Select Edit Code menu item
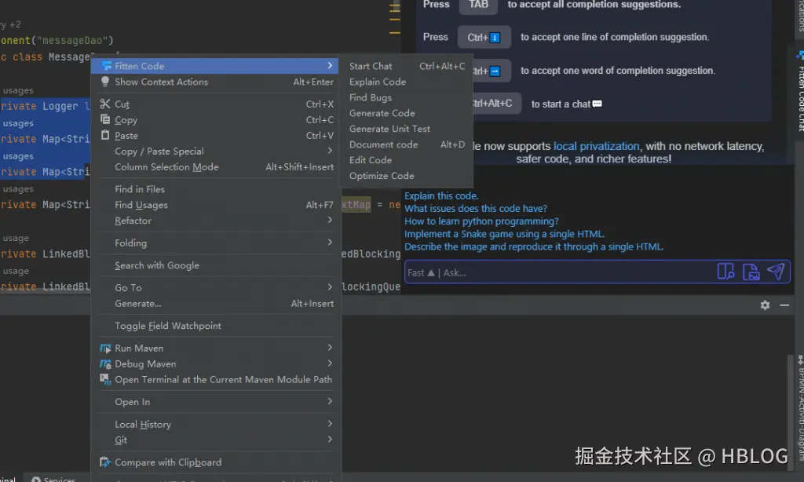The image size is (804, 482). pyautogui.click(x=407, y=160)
